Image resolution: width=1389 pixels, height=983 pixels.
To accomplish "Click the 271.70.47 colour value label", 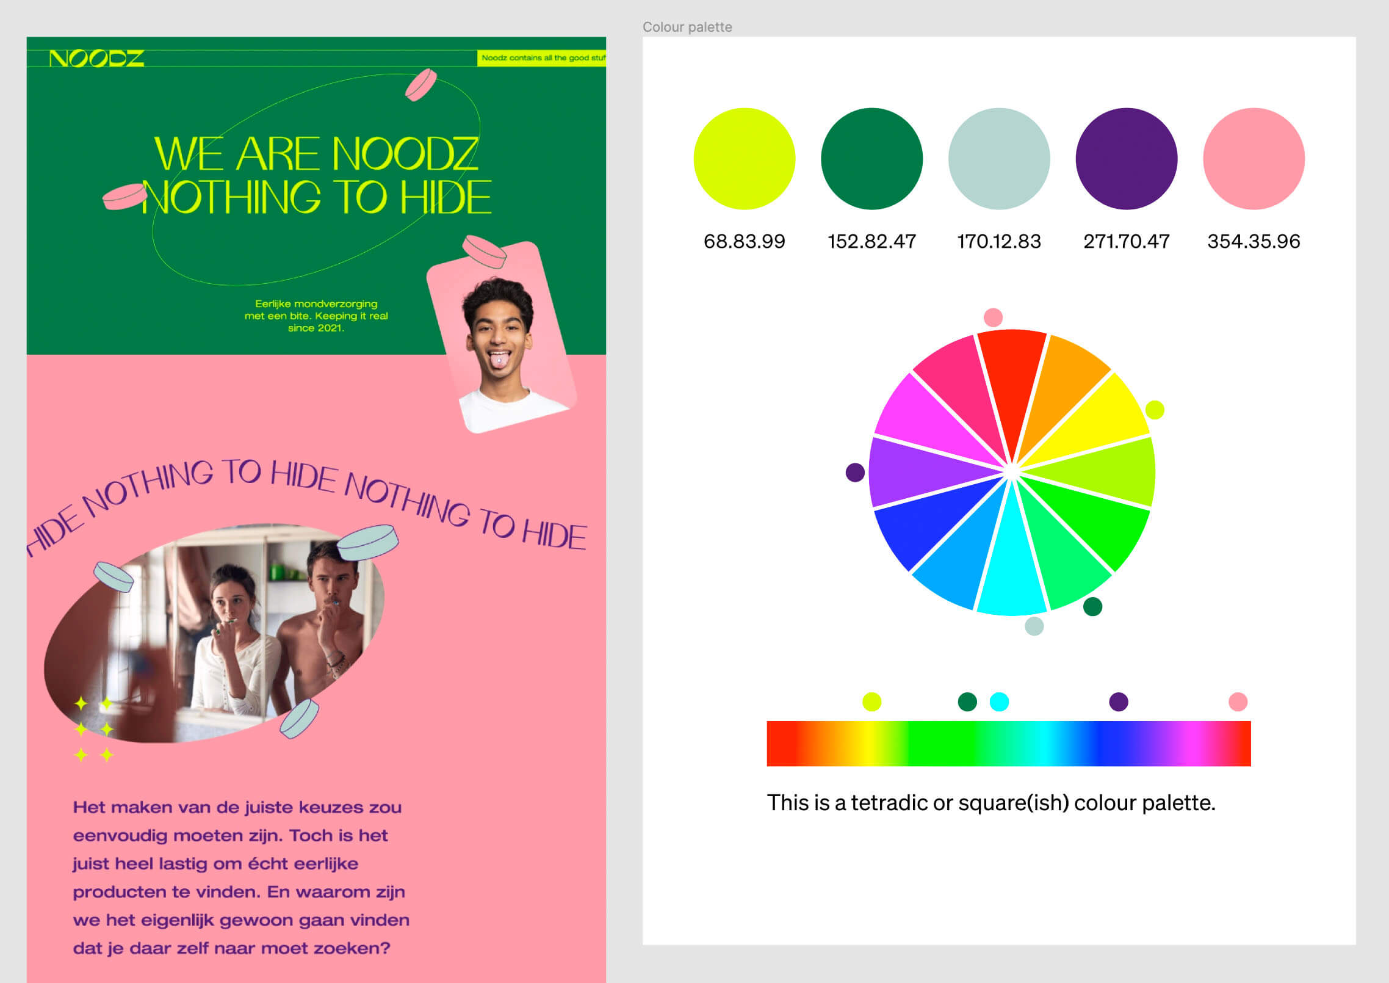I will 1126,241.
